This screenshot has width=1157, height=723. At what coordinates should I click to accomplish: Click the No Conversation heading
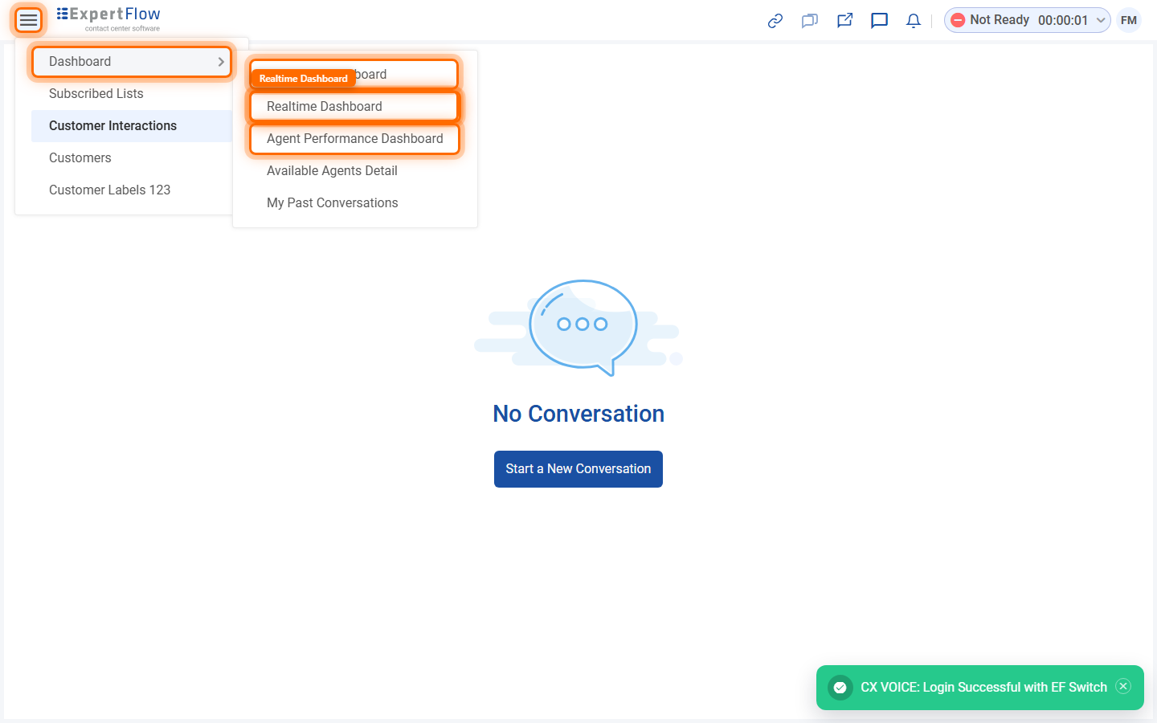pos(578,414)
